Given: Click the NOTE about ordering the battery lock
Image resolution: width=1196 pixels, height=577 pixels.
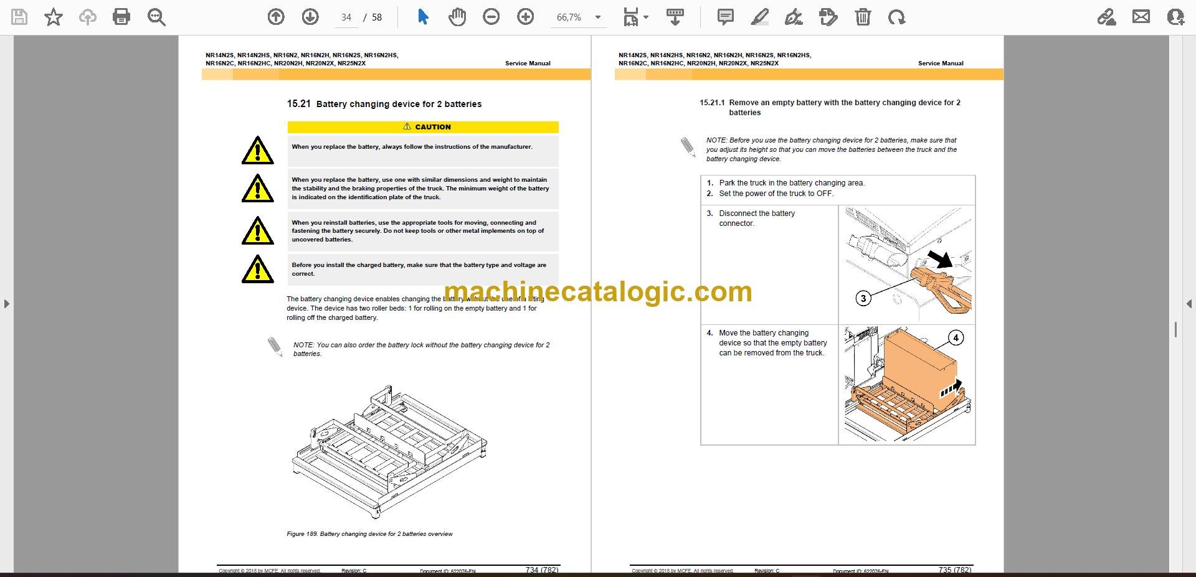Looking at the screenshot, I should [x=422, y=349].
